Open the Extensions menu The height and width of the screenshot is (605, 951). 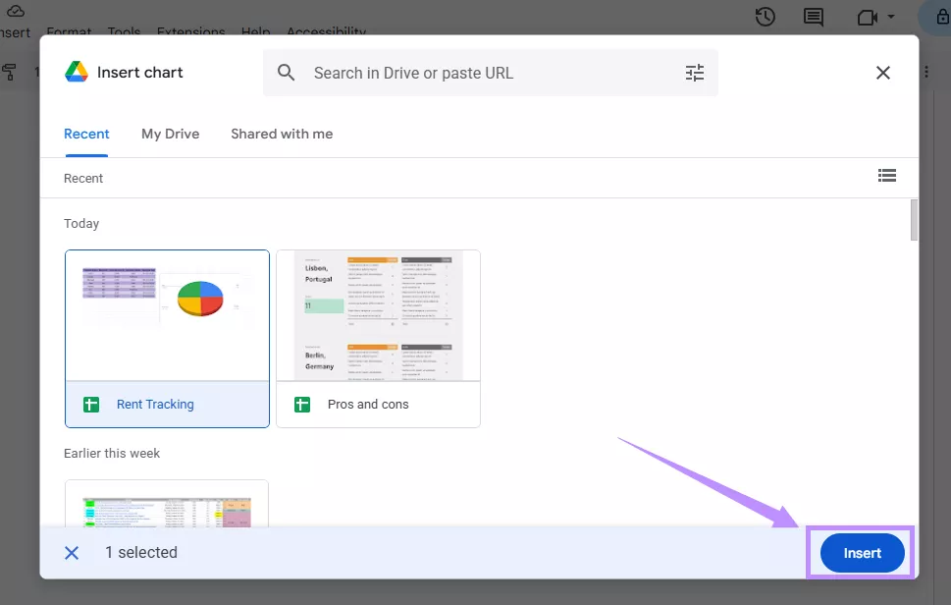pos(190,31)
